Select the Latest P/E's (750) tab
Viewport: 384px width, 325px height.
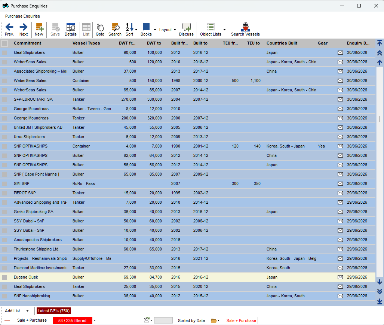point(53,311)
